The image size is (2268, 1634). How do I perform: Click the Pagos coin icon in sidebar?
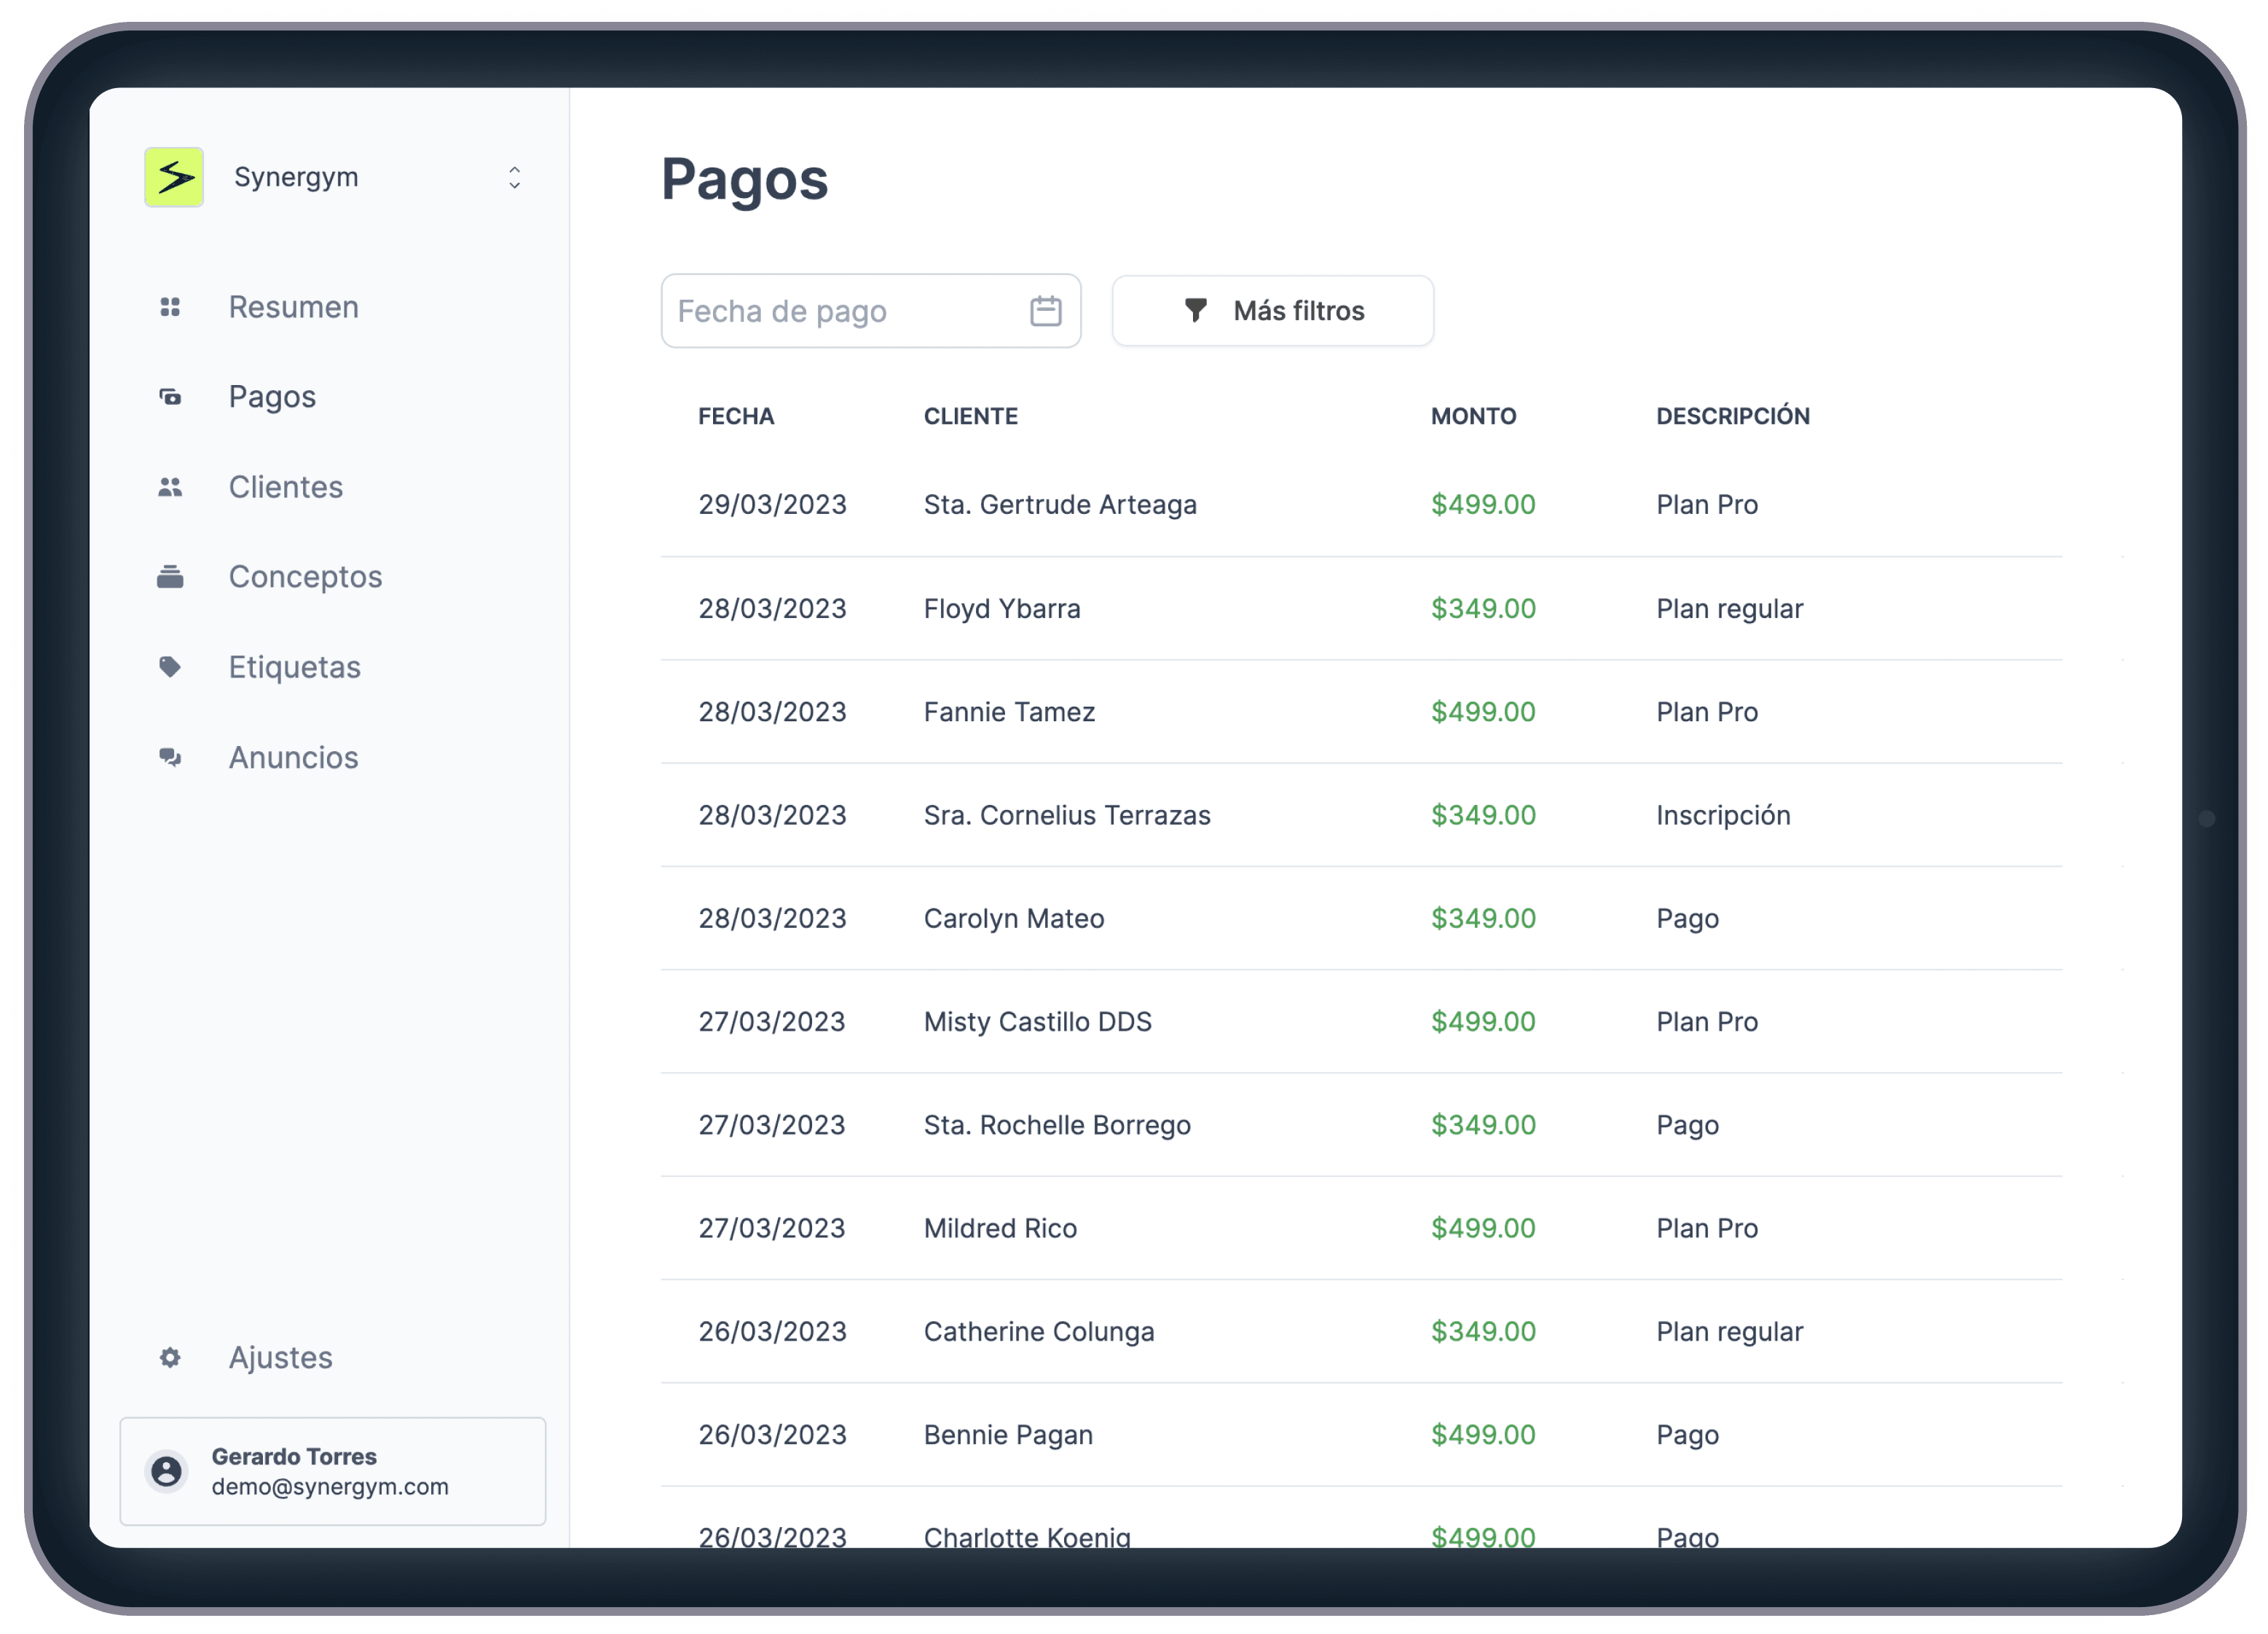pos(170,397)
